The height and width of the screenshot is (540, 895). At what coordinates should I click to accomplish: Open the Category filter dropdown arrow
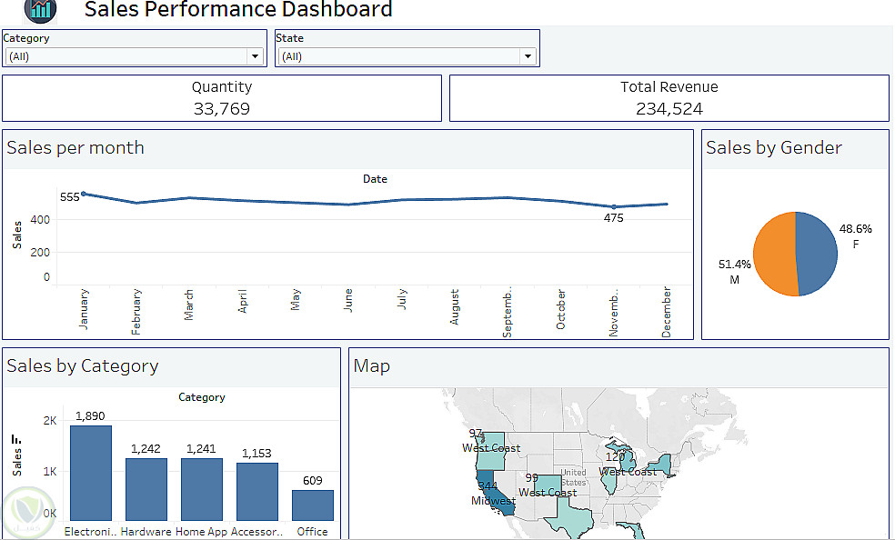tap(255, 56)
